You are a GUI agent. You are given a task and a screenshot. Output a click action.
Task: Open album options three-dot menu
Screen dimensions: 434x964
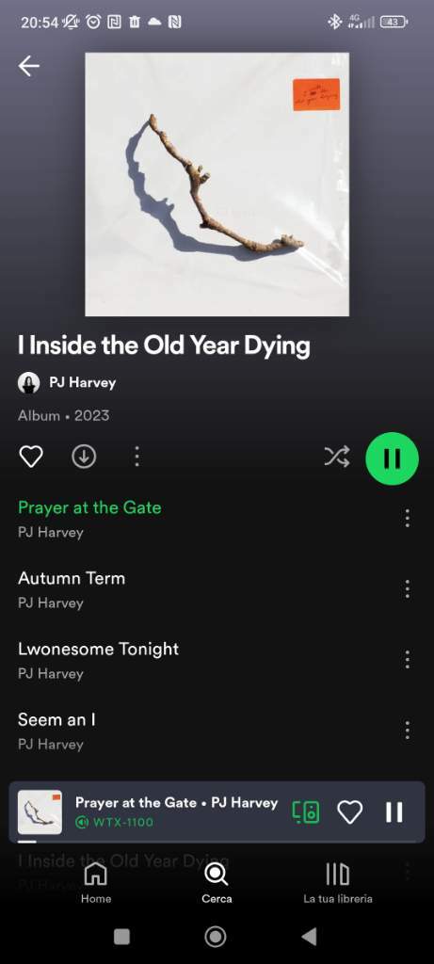click(x=137, y=457)
